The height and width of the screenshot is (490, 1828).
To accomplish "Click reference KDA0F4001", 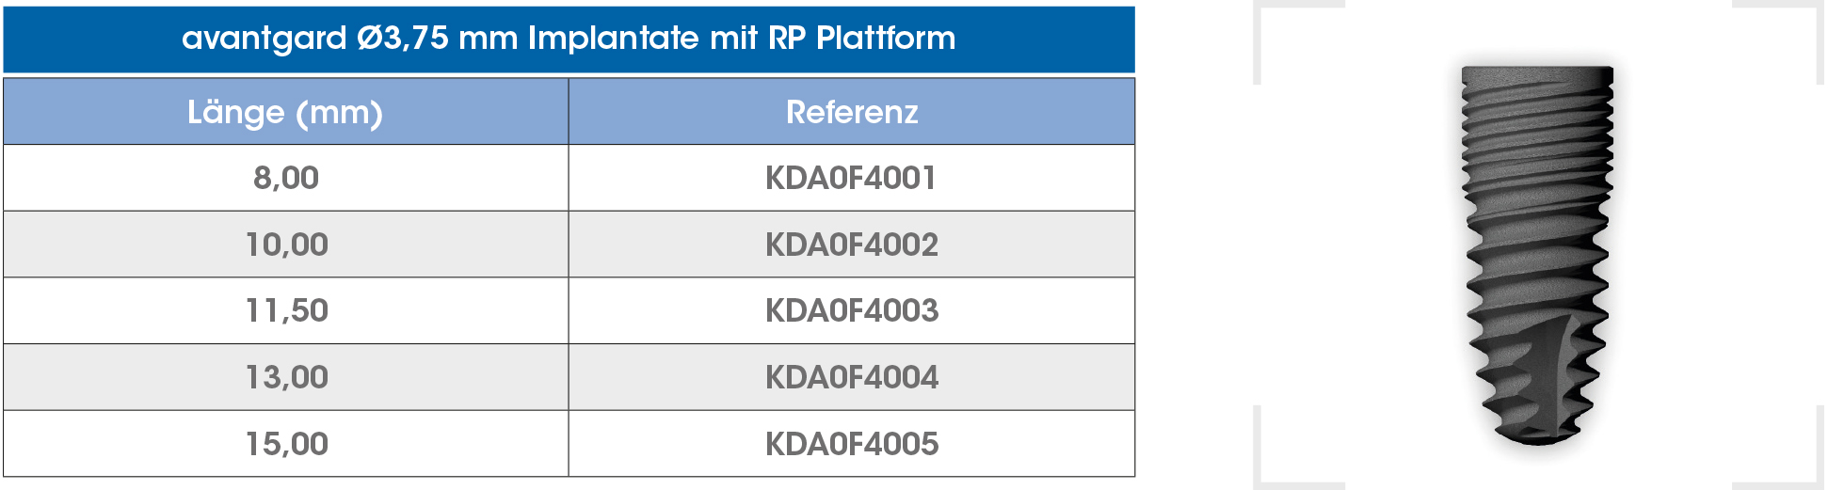I will pos(851,178).
